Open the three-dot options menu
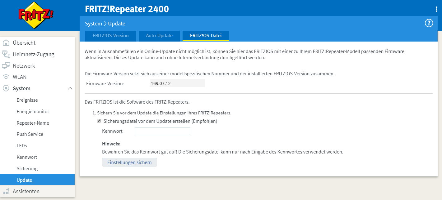This screenshot has width=442, height=200. pyautogui.click(x=436, y=9)
